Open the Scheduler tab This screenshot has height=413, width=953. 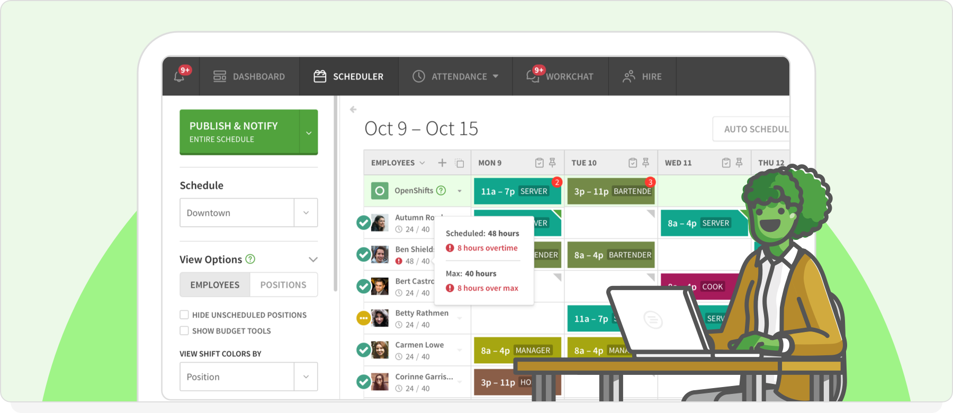point(349,76)
